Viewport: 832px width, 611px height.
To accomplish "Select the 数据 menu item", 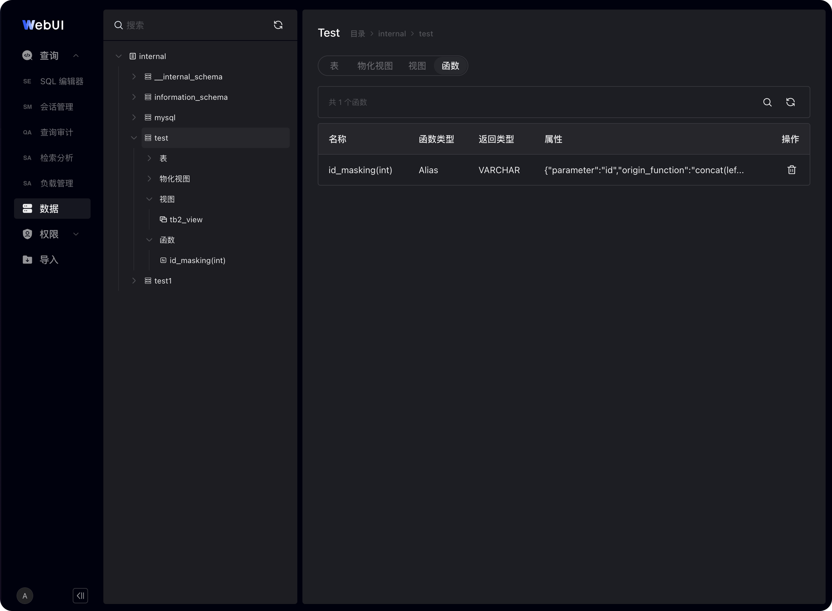I will pyautogui.click(x=52, y=209).
